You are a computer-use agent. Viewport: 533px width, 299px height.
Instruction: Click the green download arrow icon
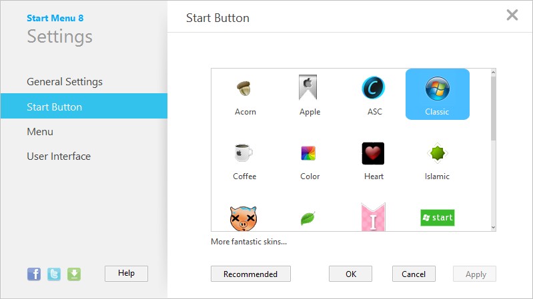tap(74, 274)
